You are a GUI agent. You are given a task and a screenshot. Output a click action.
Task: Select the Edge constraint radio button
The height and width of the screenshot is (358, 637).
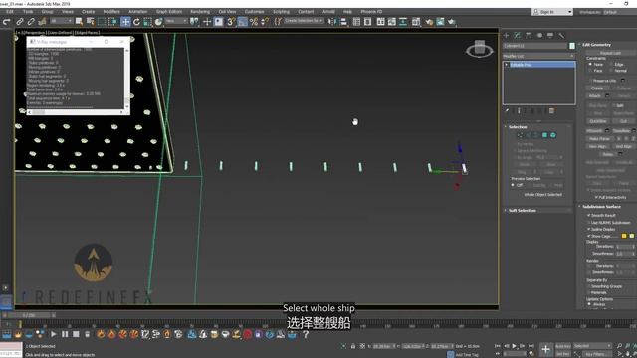point(610,64)
